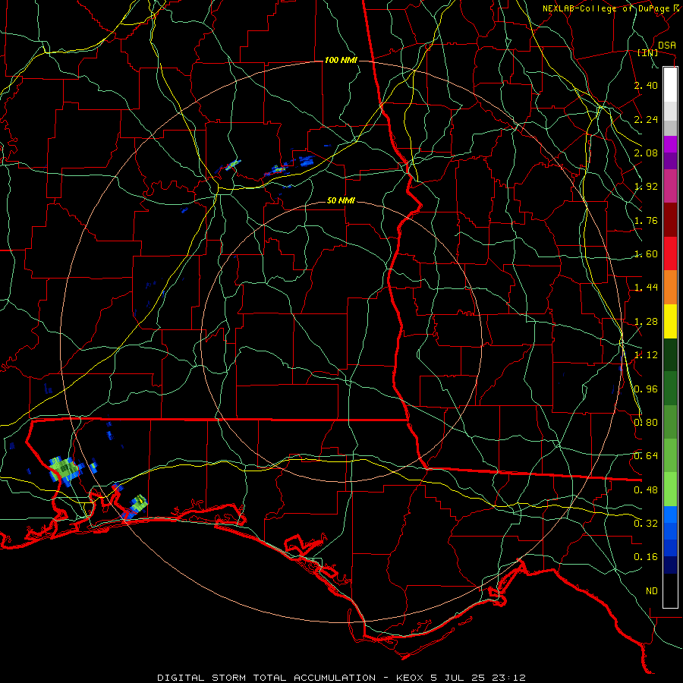
Task: Click the 2.40 legend value
Action: click(x=646, y=85)
